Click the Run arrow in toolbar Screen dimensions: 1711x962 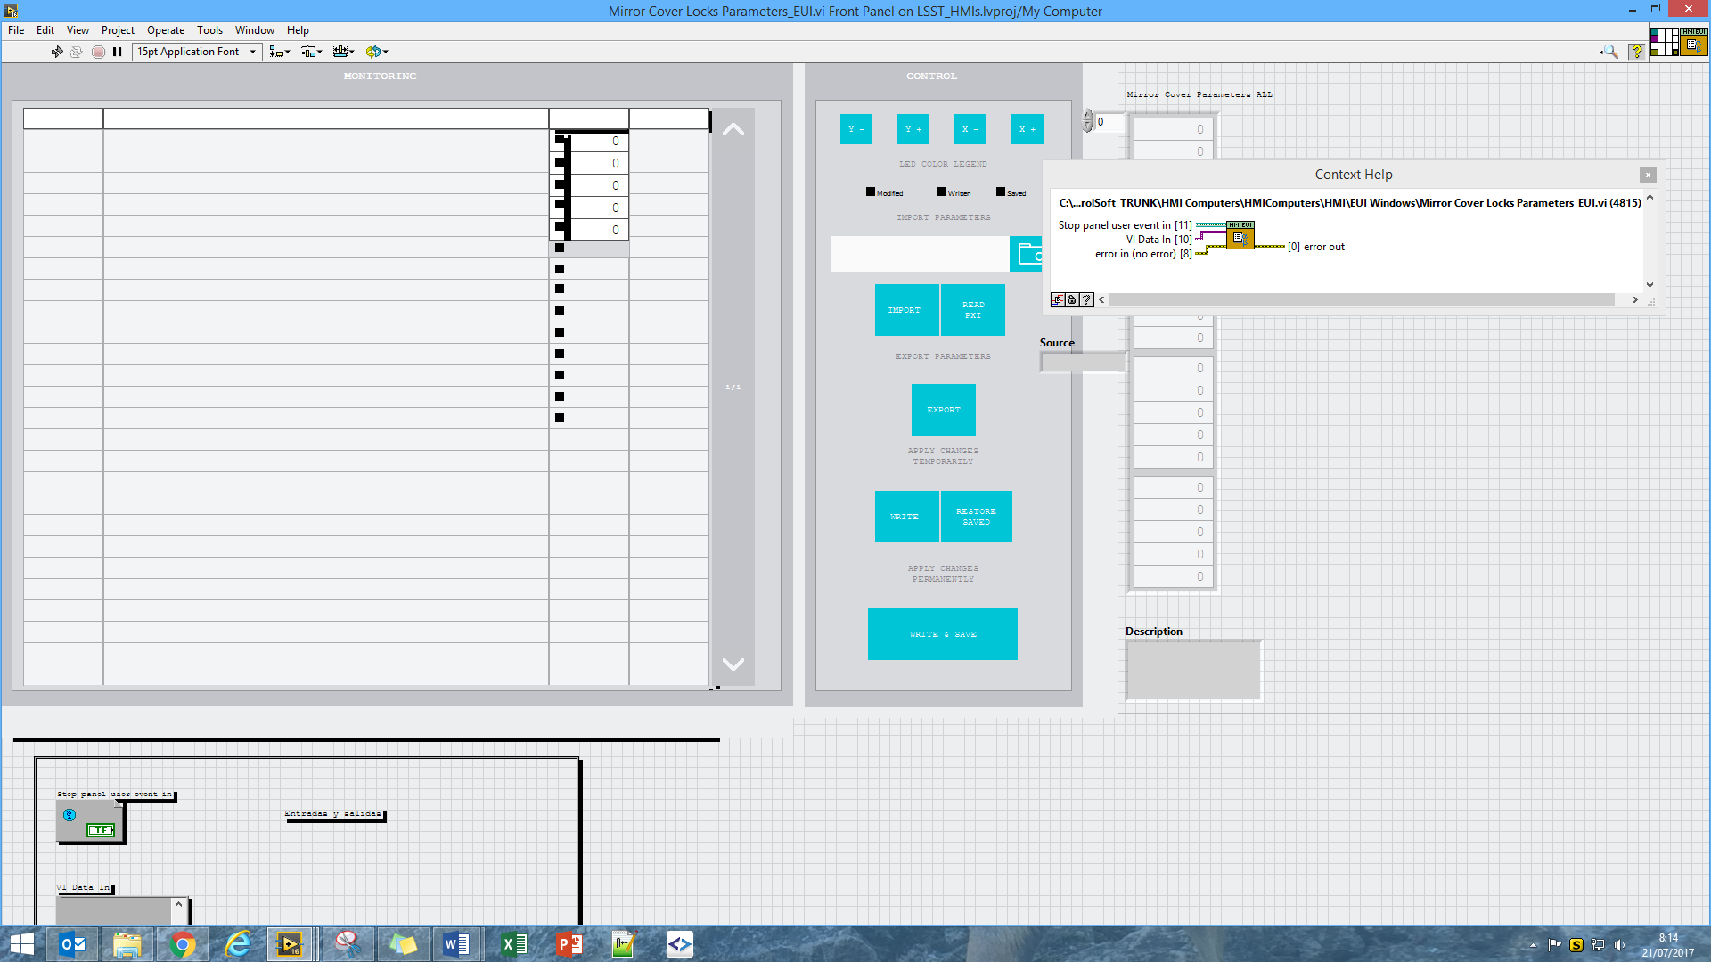point(57,52)
